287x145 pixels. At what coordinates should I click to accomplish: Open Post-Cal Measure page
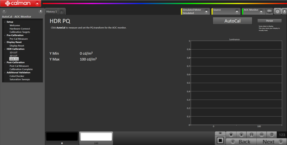pyautogui.click(x=19, y=66)
